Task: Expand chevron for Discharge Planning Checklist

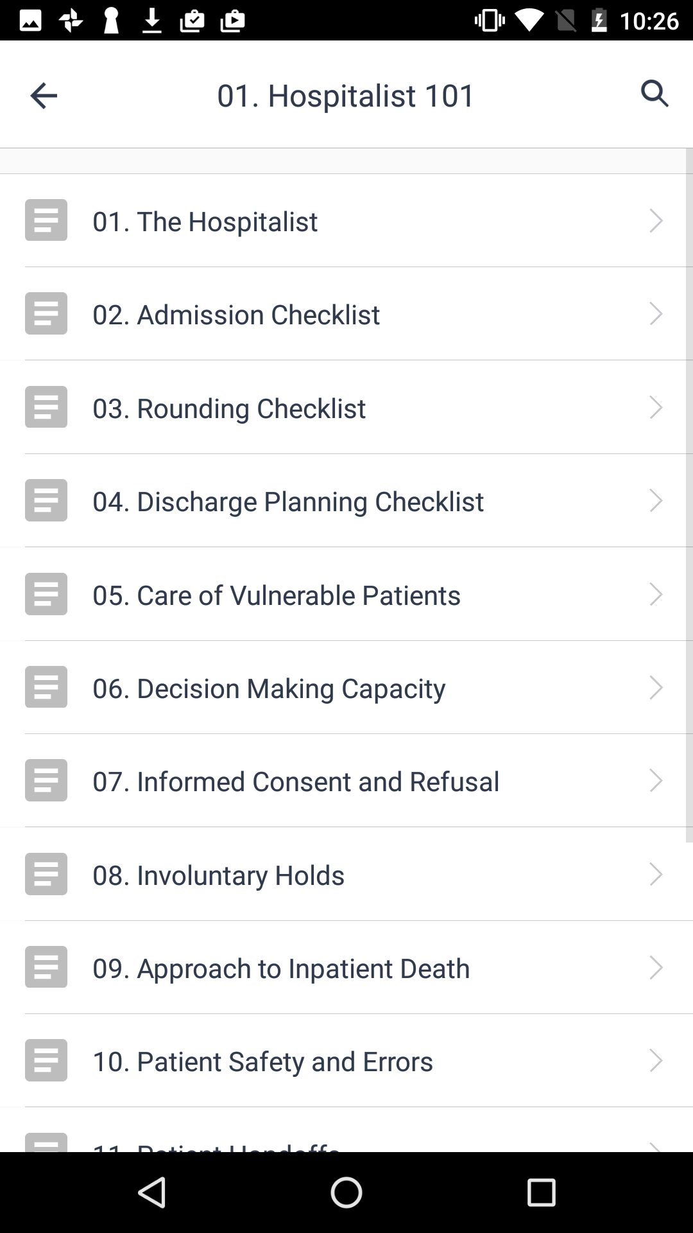Action: [656, 501]
